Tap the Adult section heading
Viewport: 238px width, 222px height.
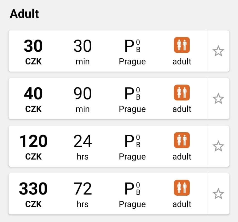pyautogui.click(x=24, y=14)
